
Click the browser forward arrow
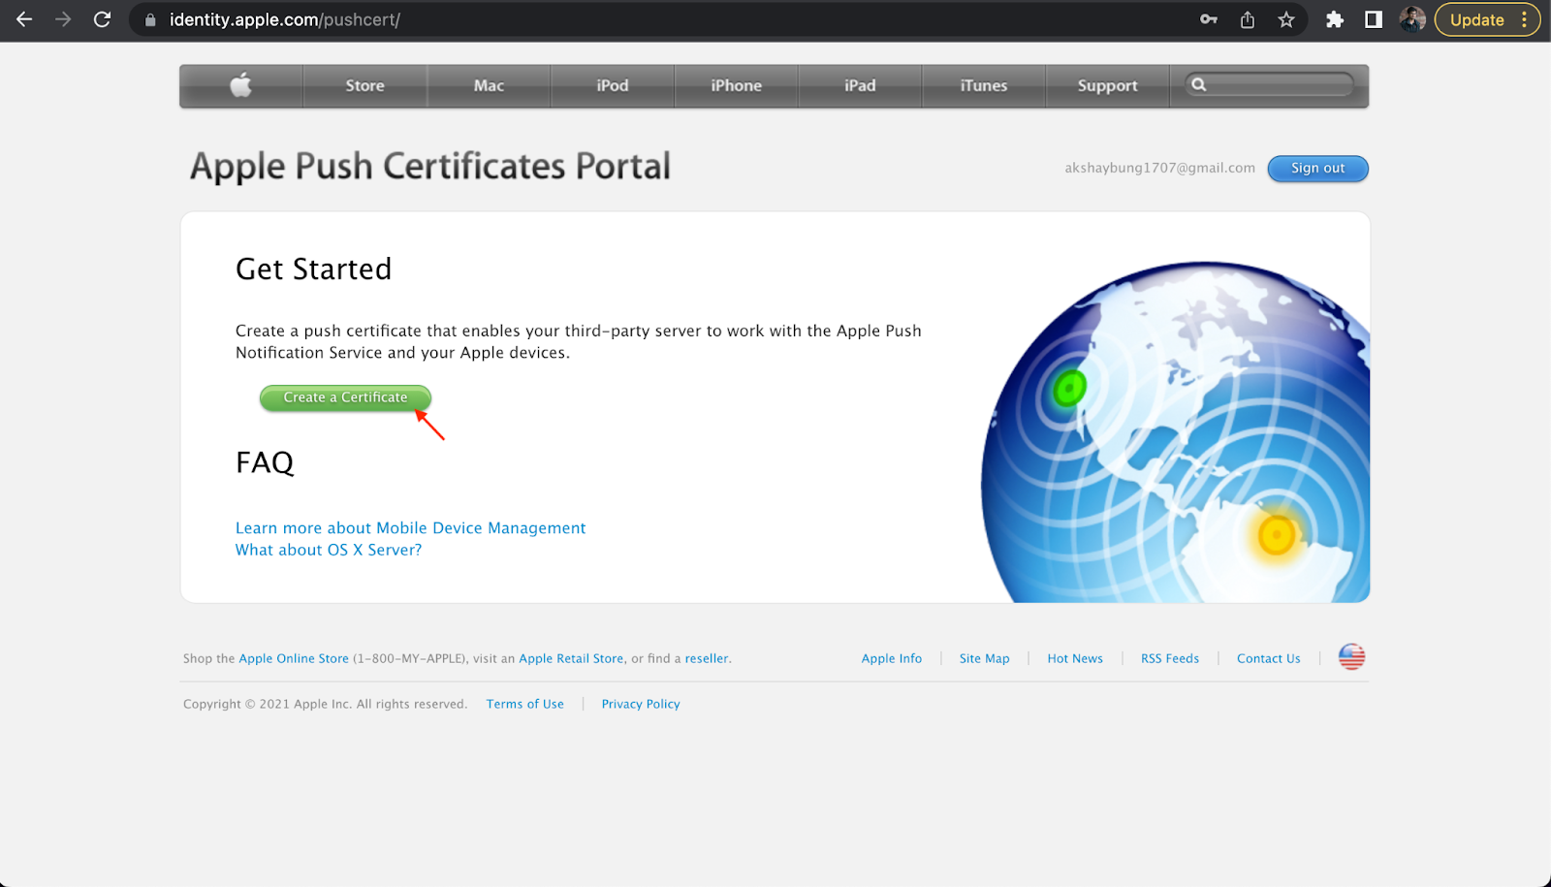tap(63, 19)
